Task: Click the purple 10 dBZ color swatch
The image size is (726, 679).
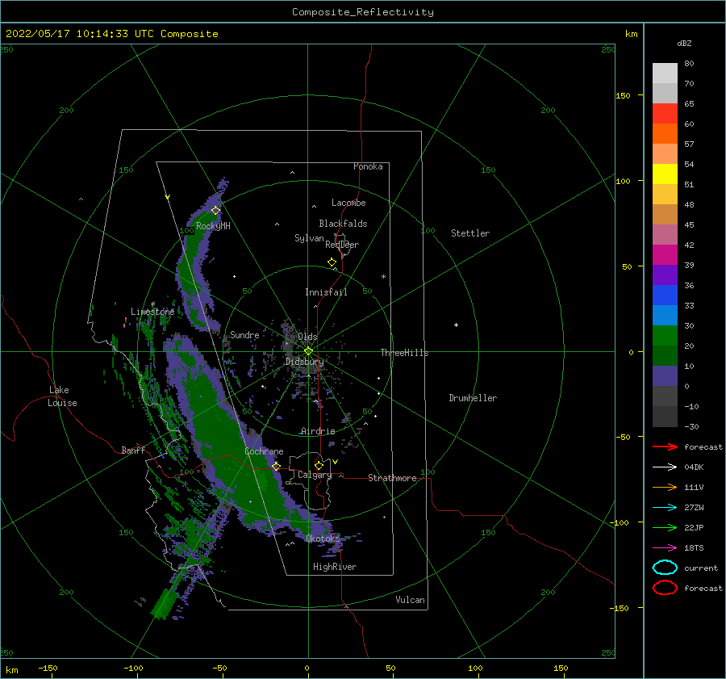Action: tap(665, 376)
